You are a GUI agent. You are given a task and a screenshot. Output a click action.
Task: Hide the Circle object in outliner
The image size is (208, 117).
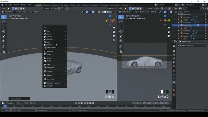(205, 28)
